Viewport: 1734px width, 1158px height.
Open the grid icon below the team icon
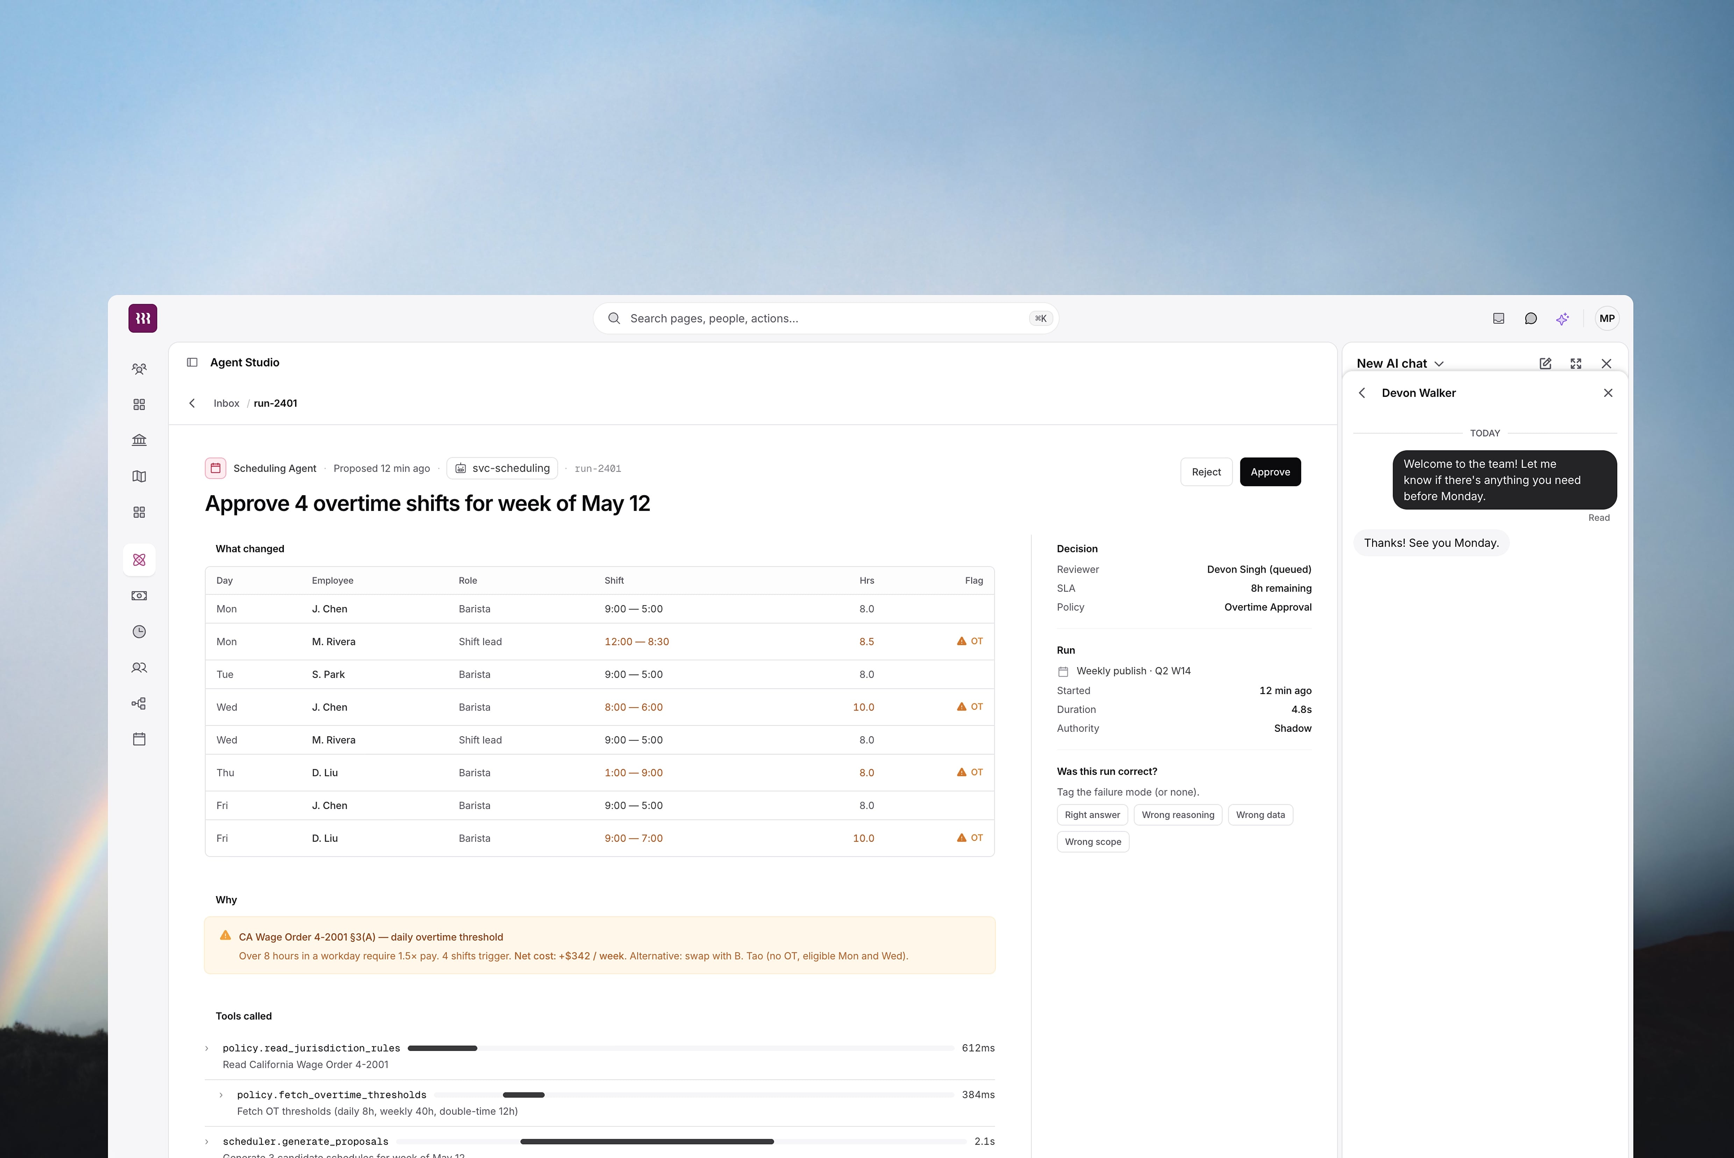click(x=139, y=405)
